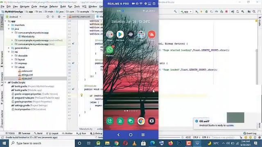Expand the drawable folder
The width and height of the screenshot is (262, 147).
click(x=12, y=56)
